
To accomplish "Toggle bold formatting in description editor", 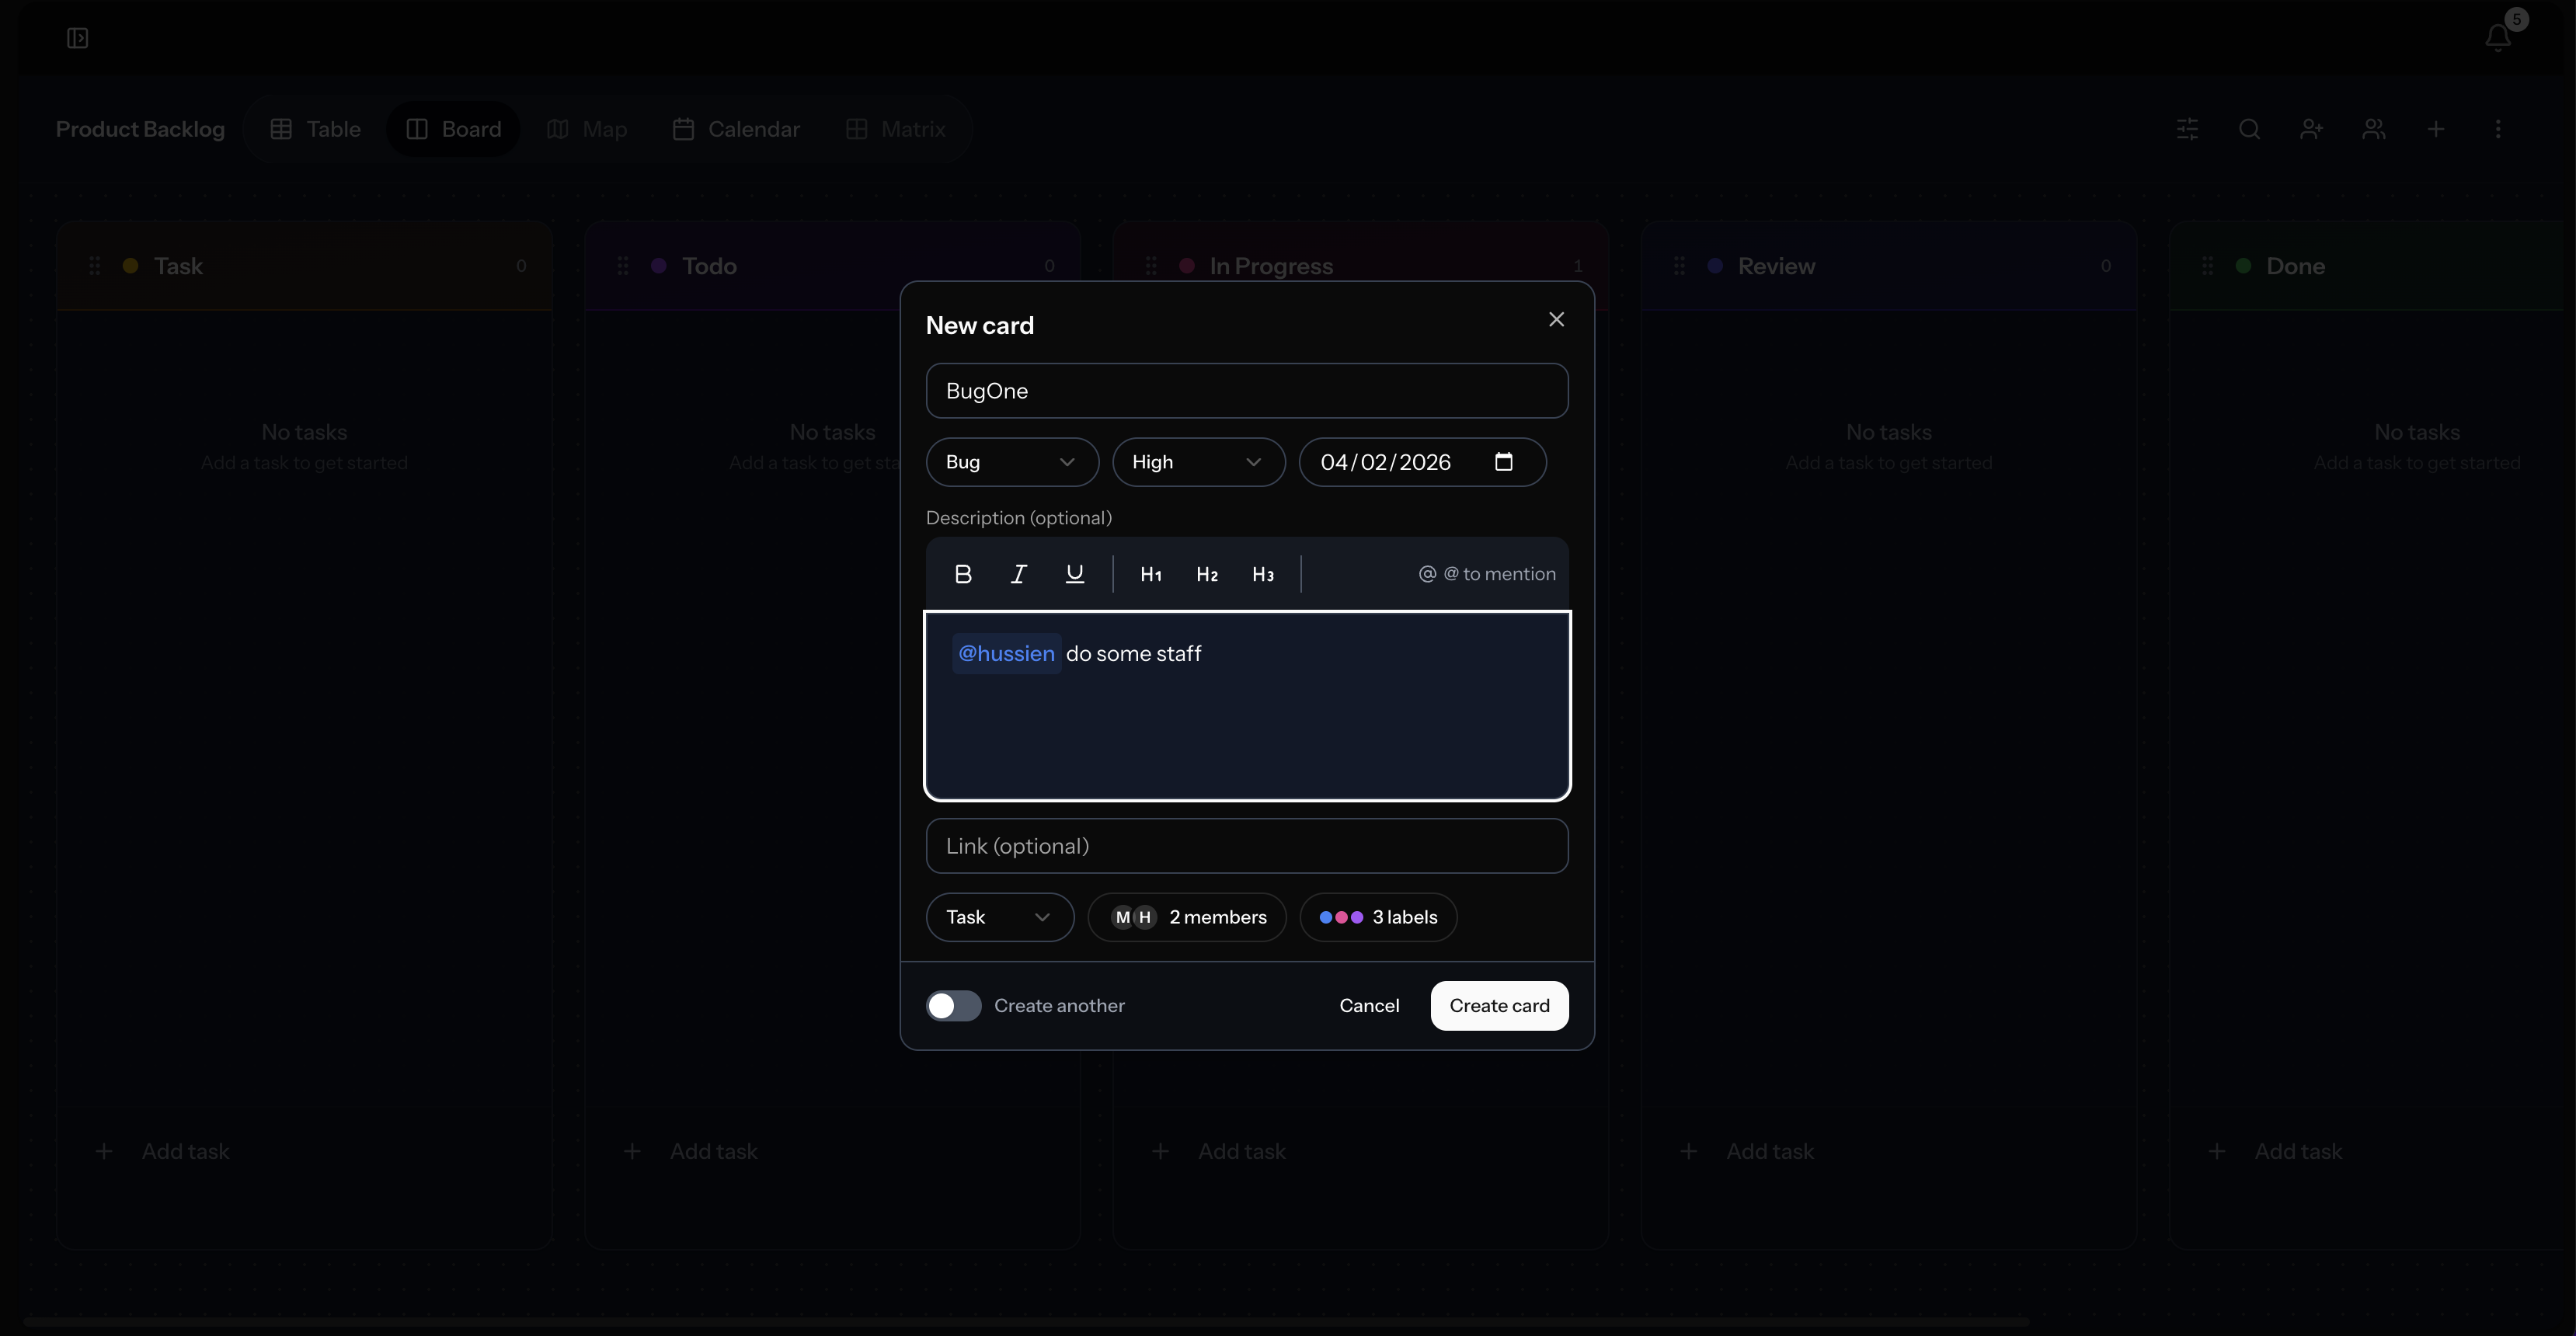I will [x=963, y=574].
